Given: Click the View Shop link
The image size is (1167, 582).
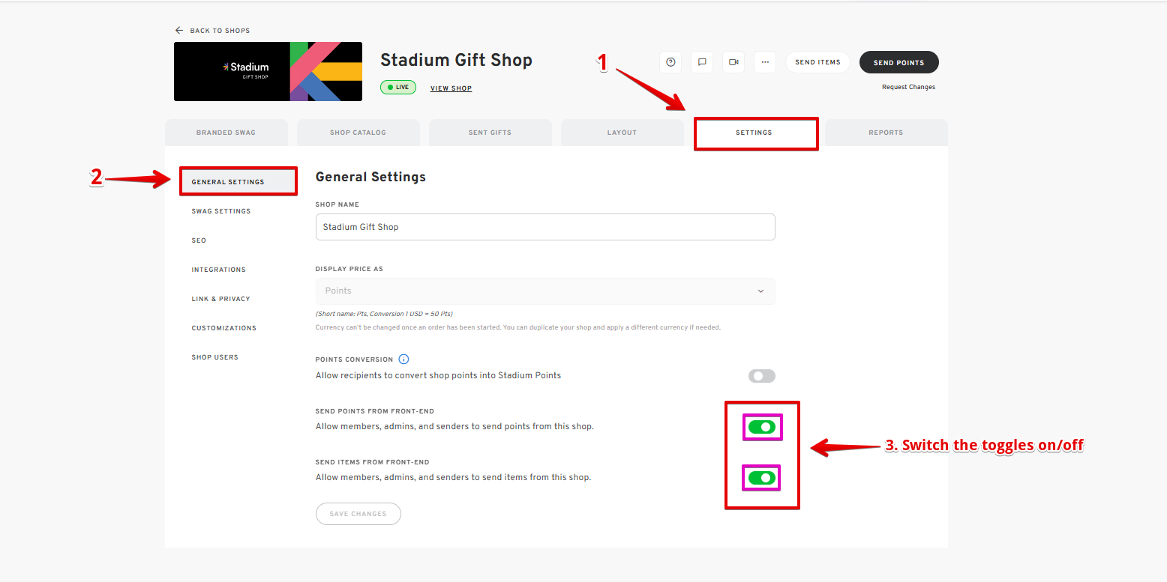Looking at the screenshot, I should 451,88.
